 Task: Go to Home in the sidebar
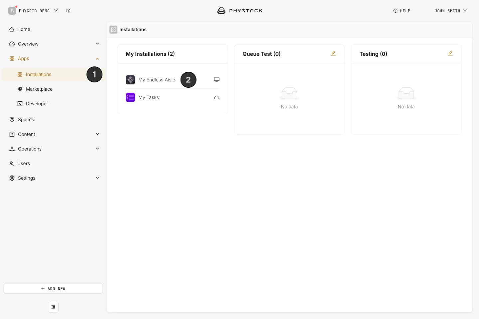tap(53, 29)
